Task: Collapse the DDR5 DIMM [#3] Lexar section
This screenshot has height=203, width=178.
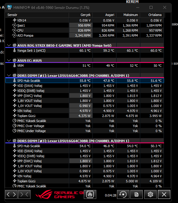Action: (x=9, y=141)
